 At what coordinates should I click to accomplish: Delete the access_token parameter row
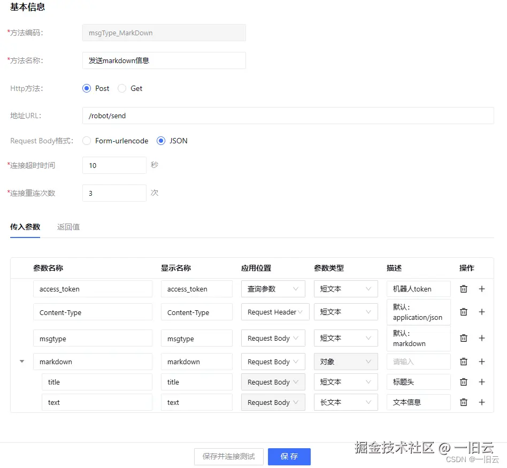463,289
